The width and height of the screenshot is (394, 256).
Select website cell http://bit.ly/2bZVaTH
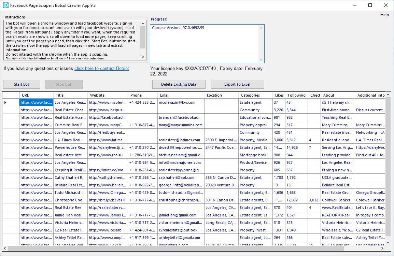point(108,200)
